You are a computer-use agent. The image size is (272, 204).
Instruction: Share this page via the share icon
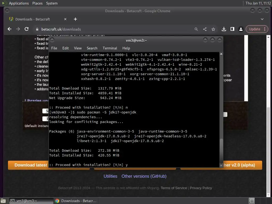(205, 29)
